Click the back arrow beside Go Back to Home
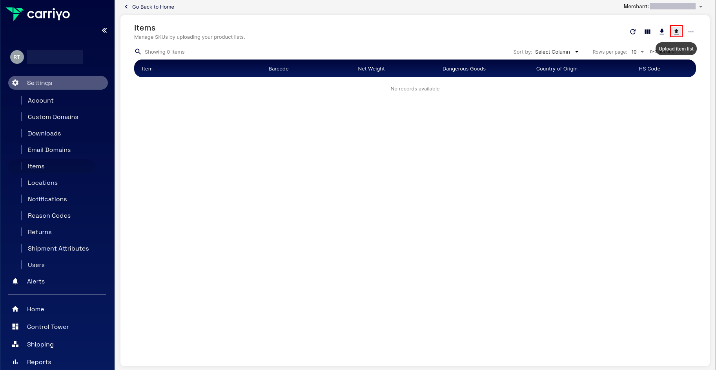 126,7
